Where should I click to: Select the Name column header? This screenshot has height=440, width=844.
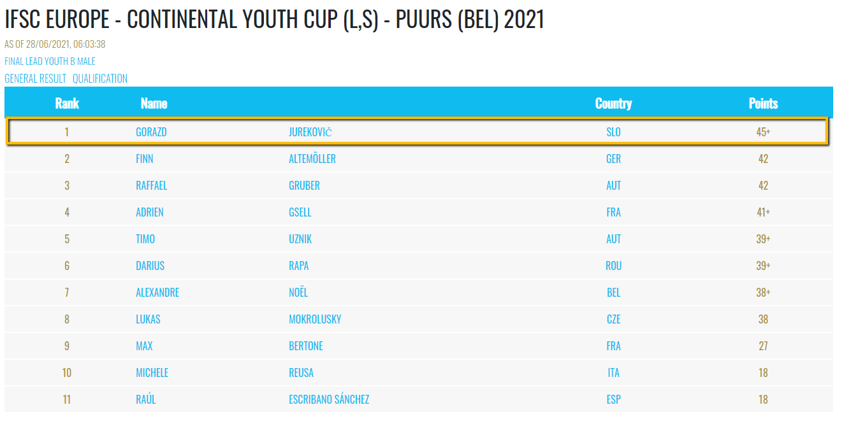[x=154, y=103]
